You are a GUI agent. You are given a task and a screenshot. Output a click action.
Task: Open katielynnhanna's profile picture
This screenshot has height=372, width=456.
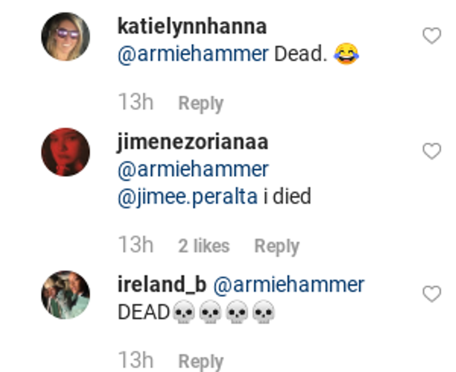[x=66, y=37]
